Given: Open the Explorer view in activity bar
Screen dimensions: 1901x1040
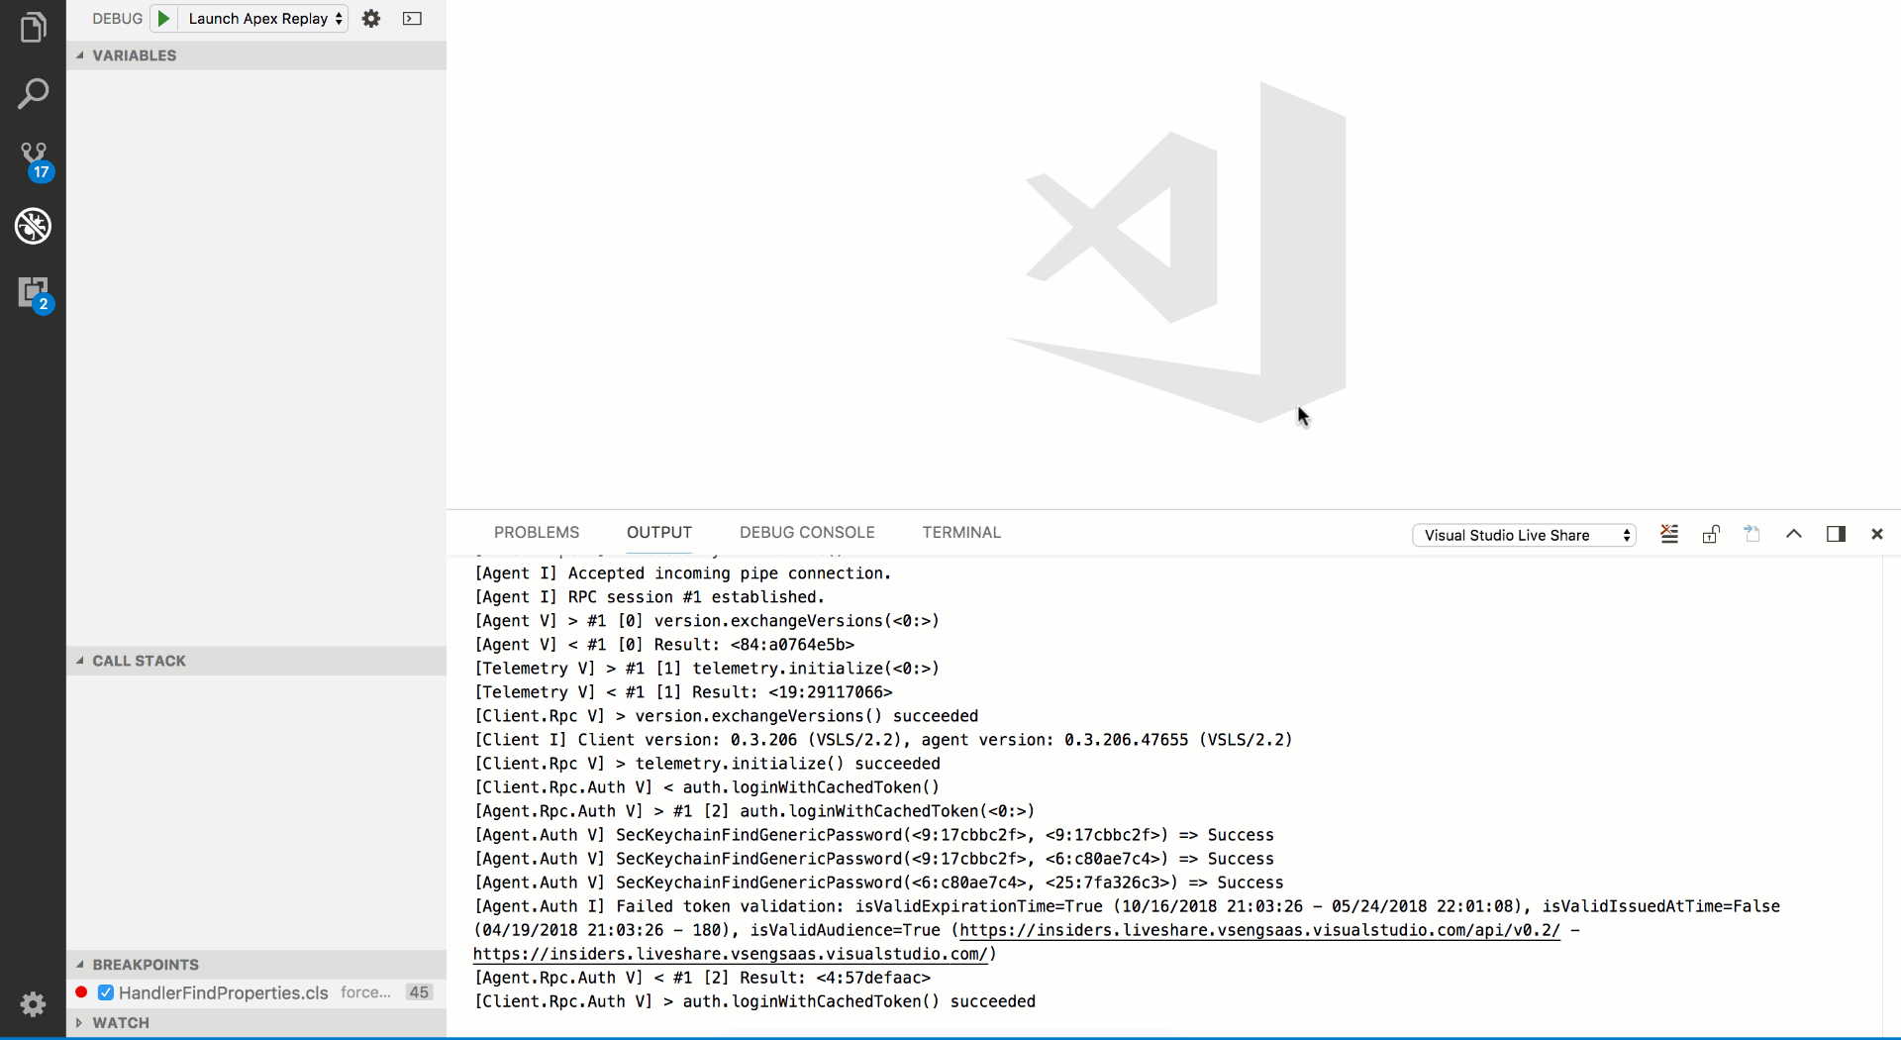Looking at the screenshot, I should pos(33,28).
